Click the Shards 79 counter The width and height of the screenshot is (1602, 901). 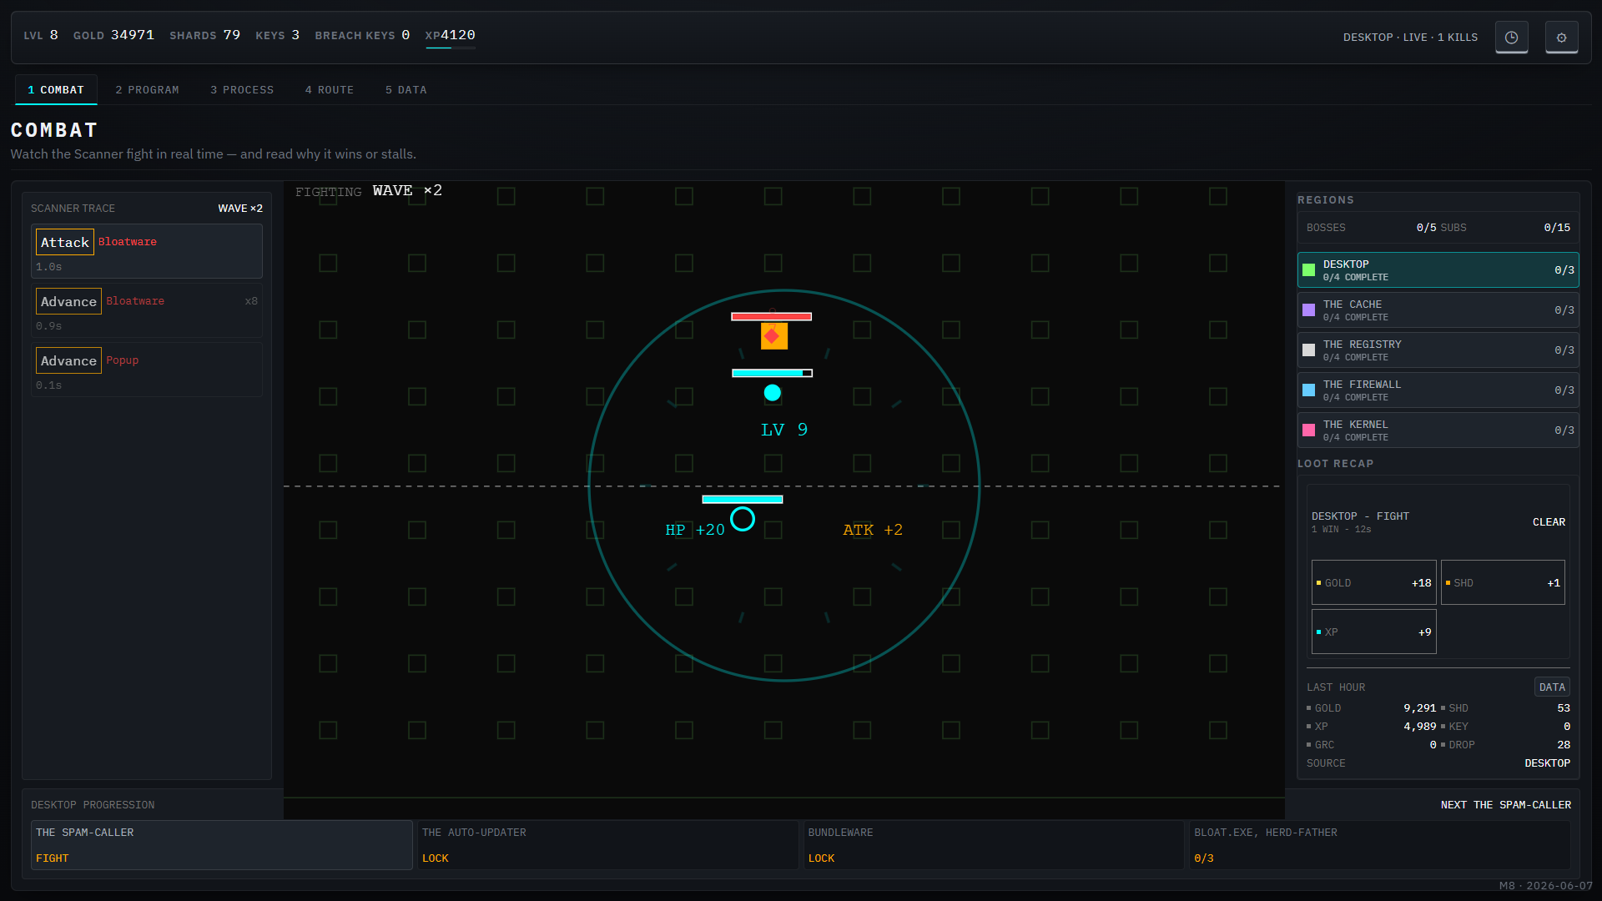(204, 35)
